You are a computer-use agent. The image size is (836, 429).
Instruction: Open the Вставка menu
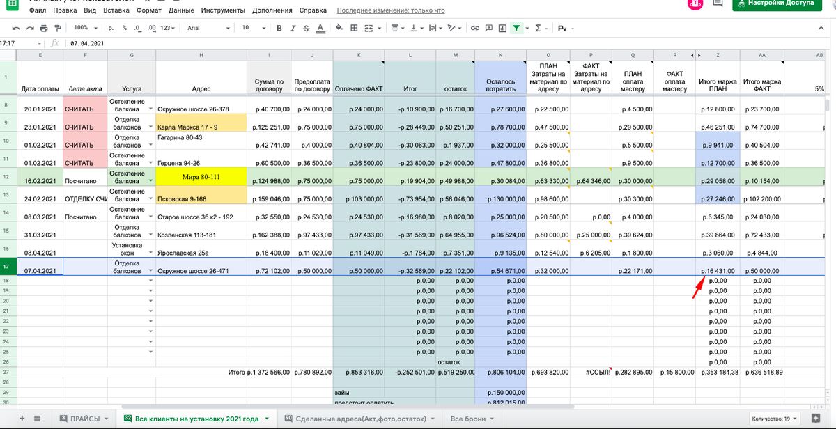point(116,11)
